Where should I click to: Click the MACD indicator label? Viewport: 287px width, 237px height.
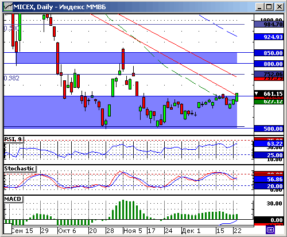(x=13, y=199)
